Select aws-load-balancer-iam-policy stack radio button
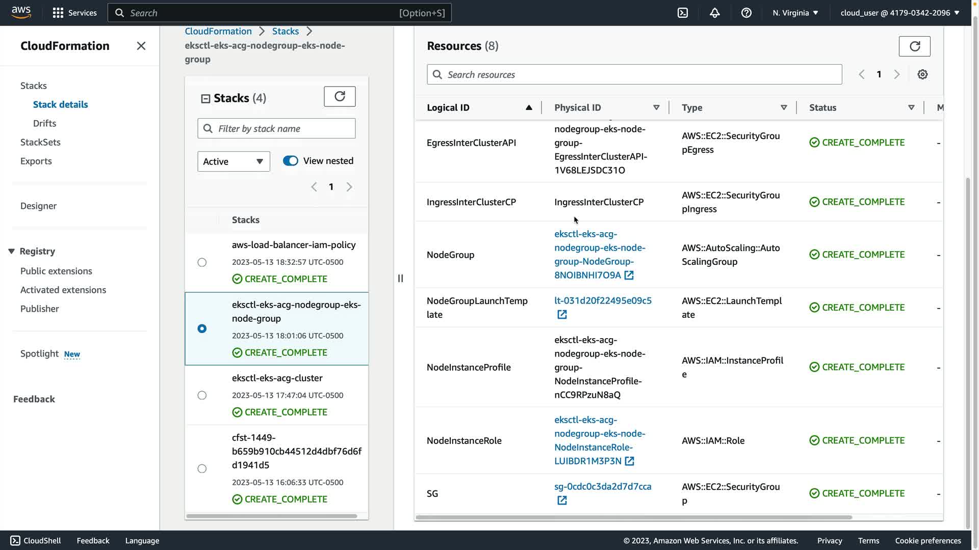 click(202, 262)
